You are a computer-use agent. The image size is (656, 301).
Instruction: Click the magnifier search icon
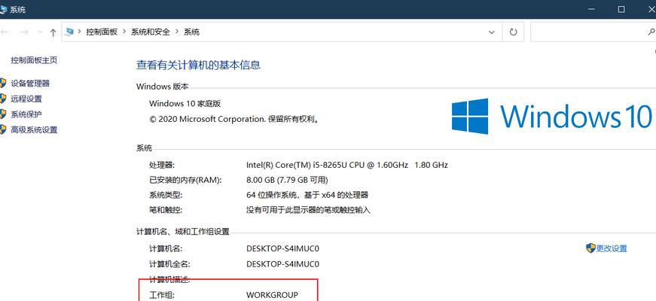pyautogui.click(x=651, y=32)
